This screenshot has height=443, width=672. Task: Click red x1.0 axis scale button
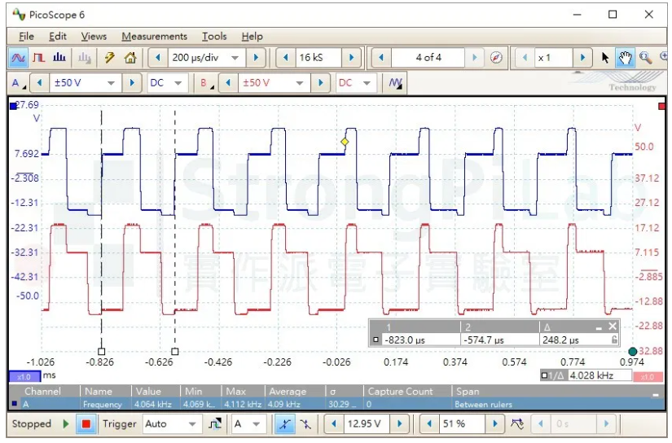[x=648, y=377]
